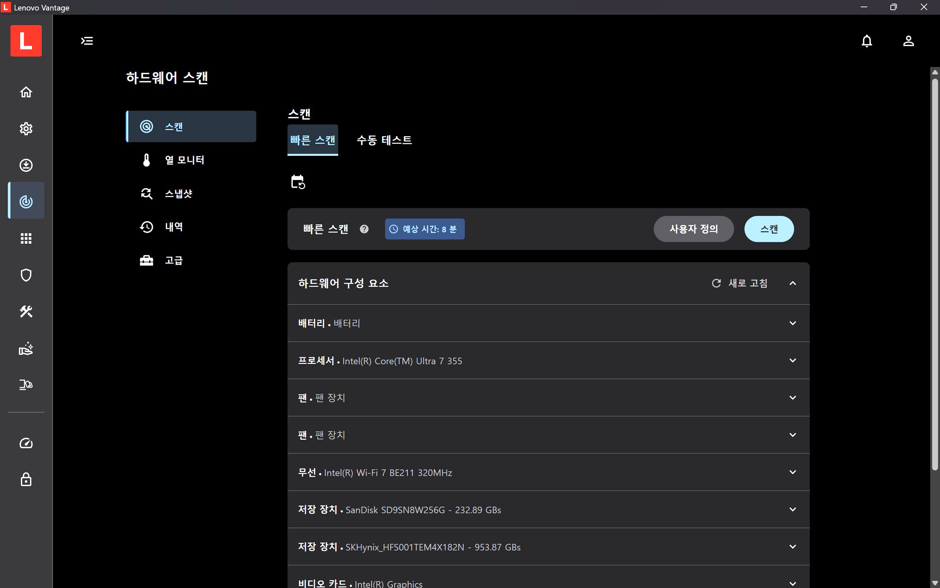Click the scrollbar up arrow

pyautogui.click(x=935, y=72)
